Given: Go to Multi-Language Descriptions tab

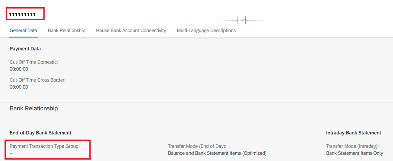Looking at the screenshot, I should (206, 30).
